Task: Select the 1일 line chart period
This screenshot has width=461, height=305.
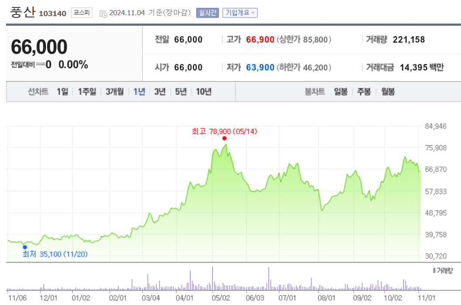Action: [x=62, y=91]
